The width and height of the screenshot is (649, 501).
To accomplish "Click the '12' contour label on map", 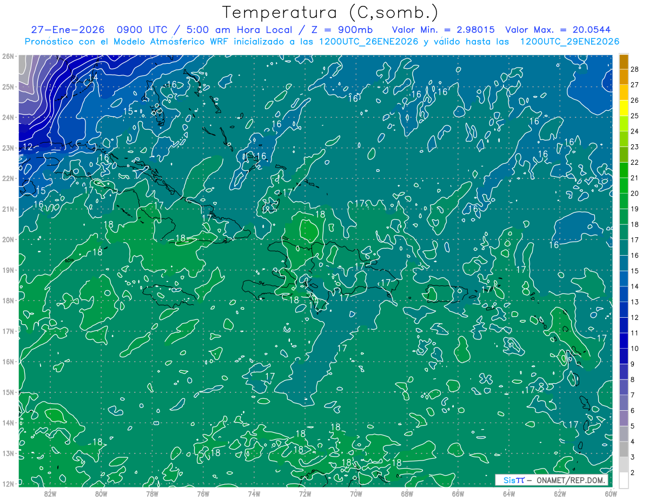I will (28, 147).
